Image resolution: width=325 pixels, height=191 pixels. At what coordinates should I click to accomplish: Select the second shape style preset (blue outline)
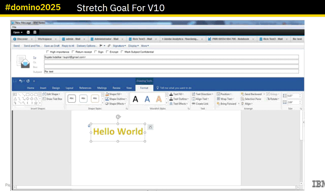(83, 99)
